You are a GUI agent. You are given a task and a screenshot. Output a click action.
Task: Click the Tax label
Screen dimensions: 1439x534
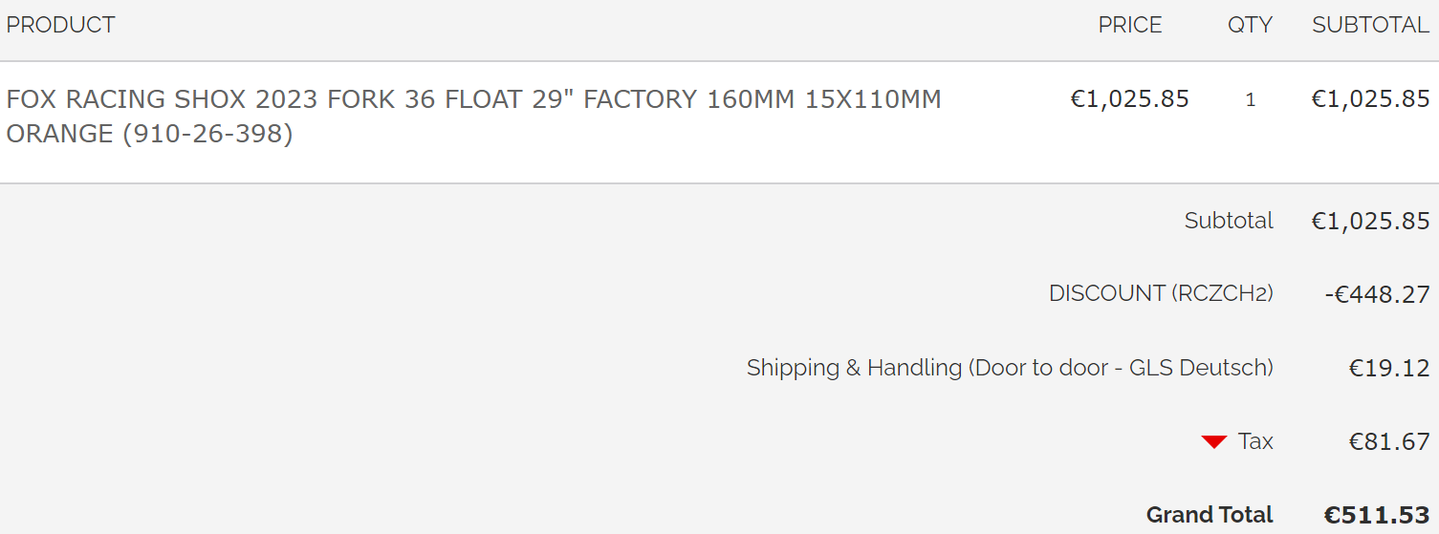(x=1255, y=441)
